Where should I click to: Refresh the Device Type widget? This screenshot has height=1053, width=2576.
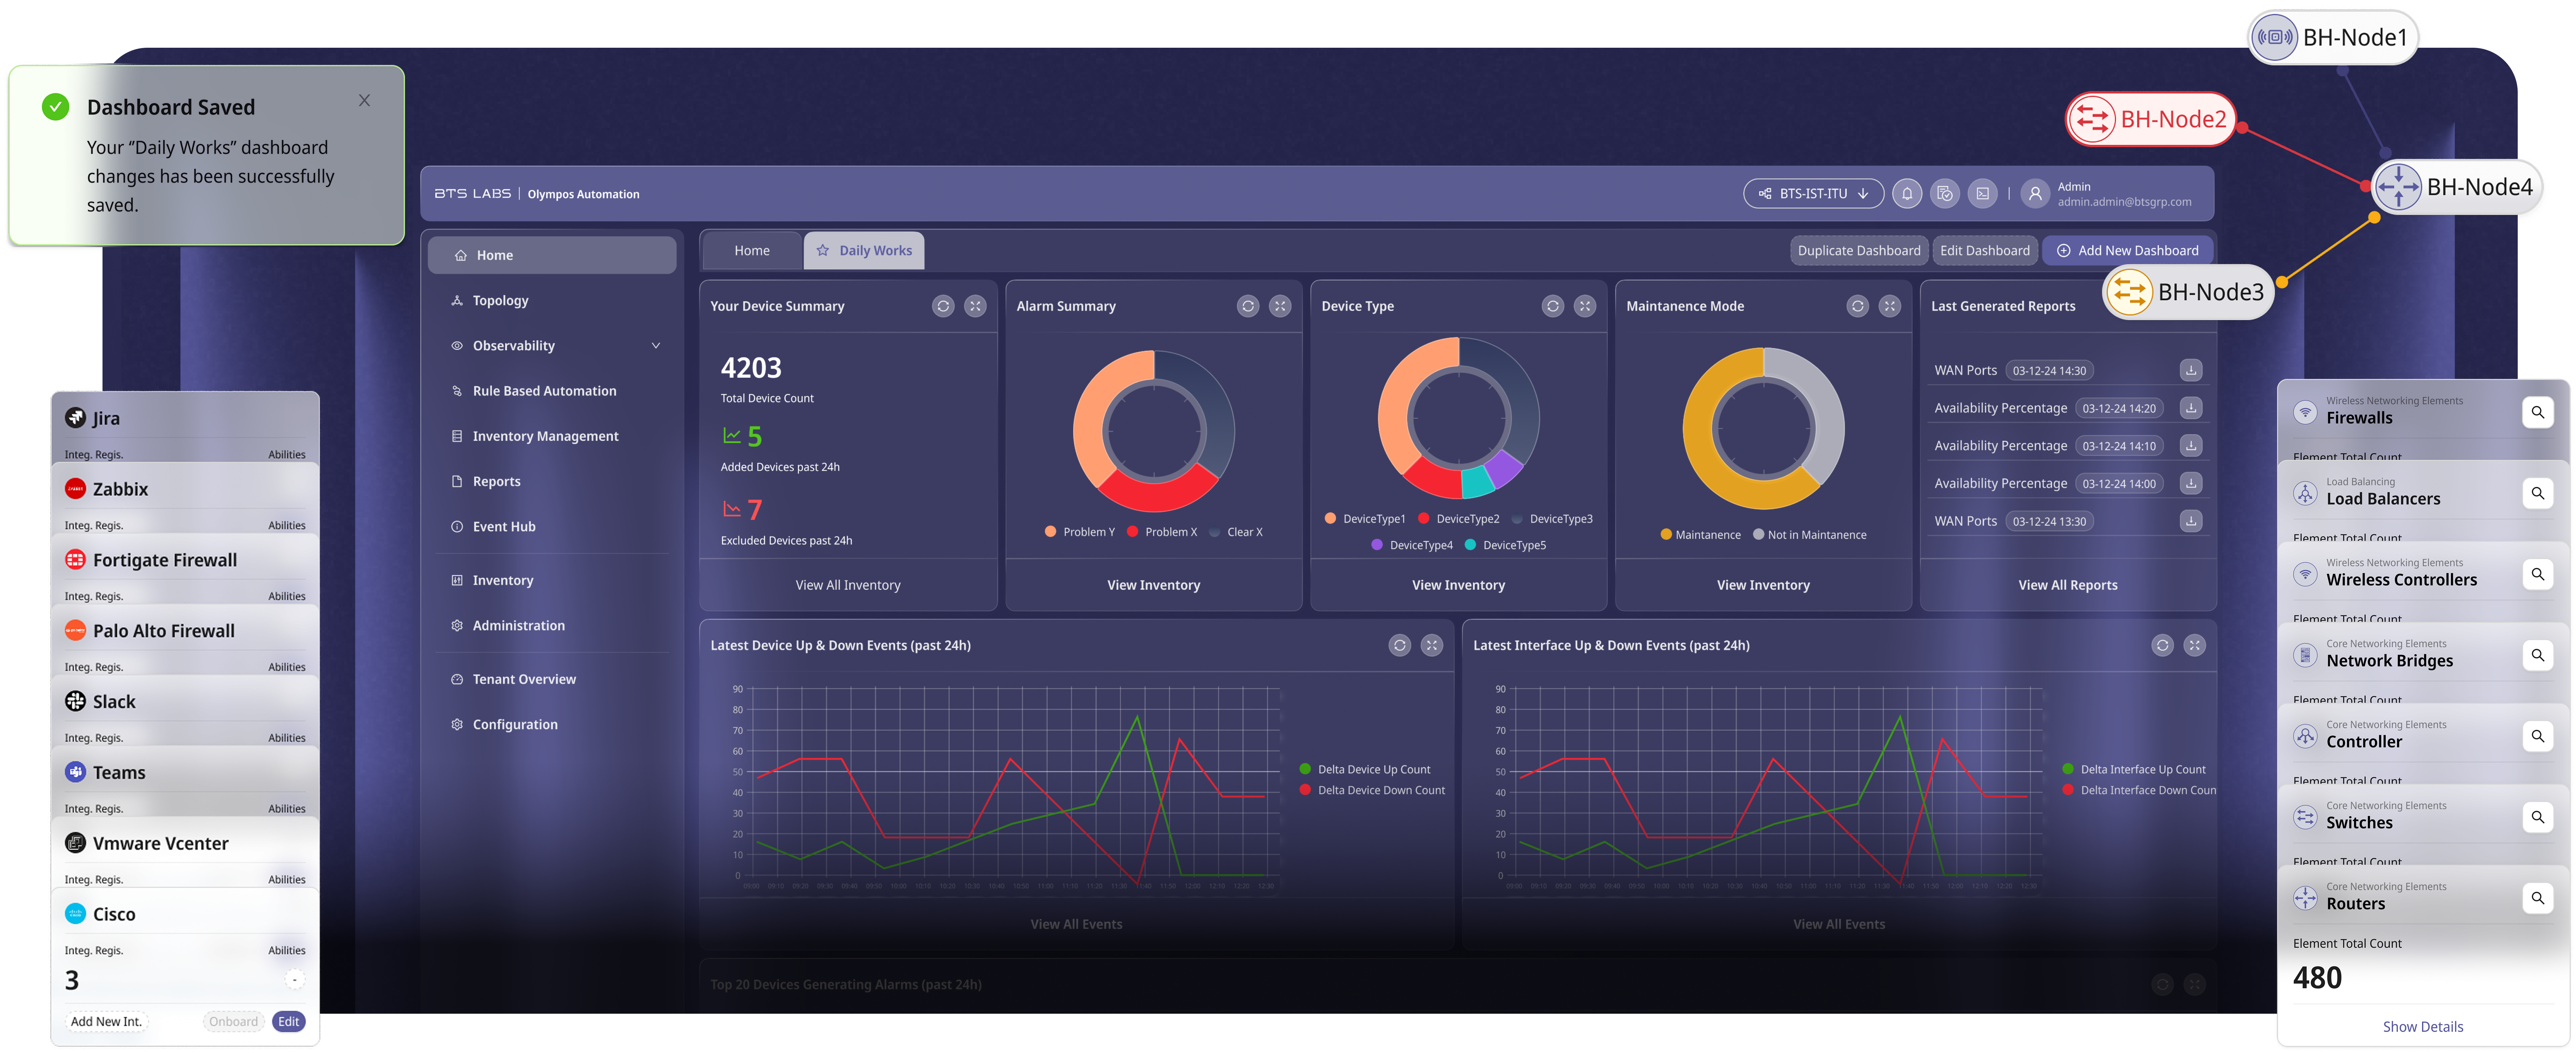click(1553, 306)
